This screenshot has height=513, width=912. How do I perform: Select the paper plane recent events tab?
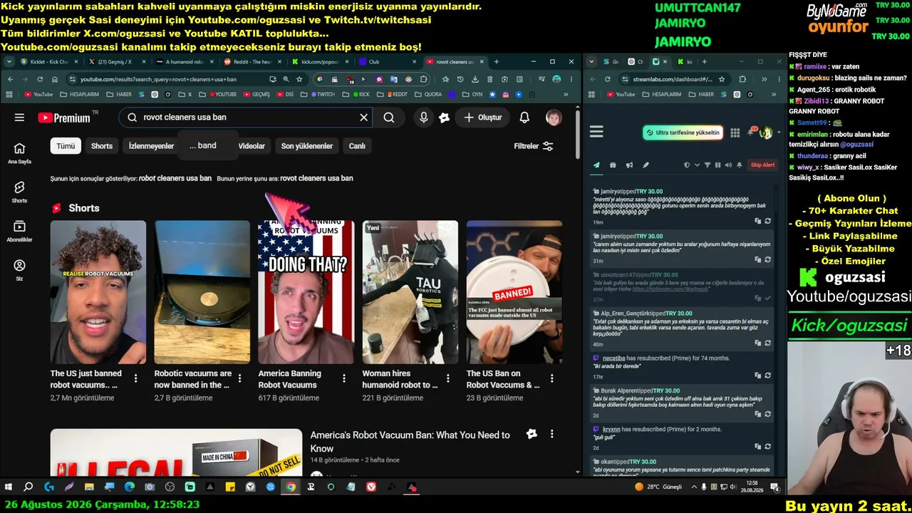[x=596, y=165]
